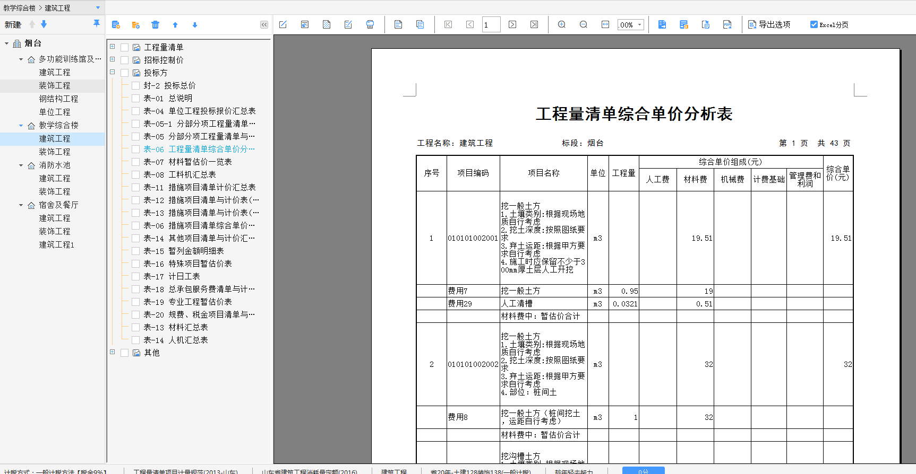Pin the project panel with the pushpin icon
The height and width of the screenshot is (474, 916).
click(x=96, y=24)
